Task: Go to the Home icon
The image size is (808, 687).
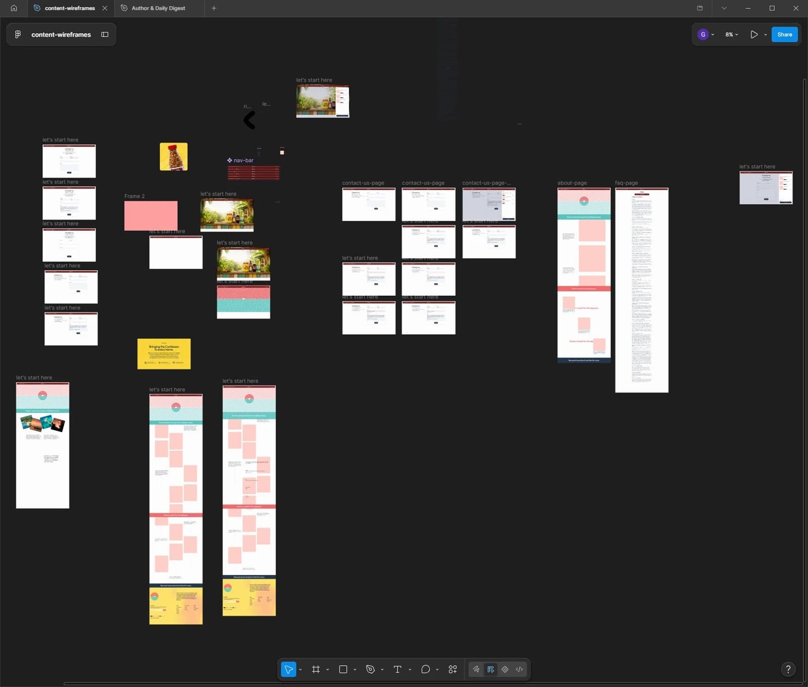Action: pos(14,8)
